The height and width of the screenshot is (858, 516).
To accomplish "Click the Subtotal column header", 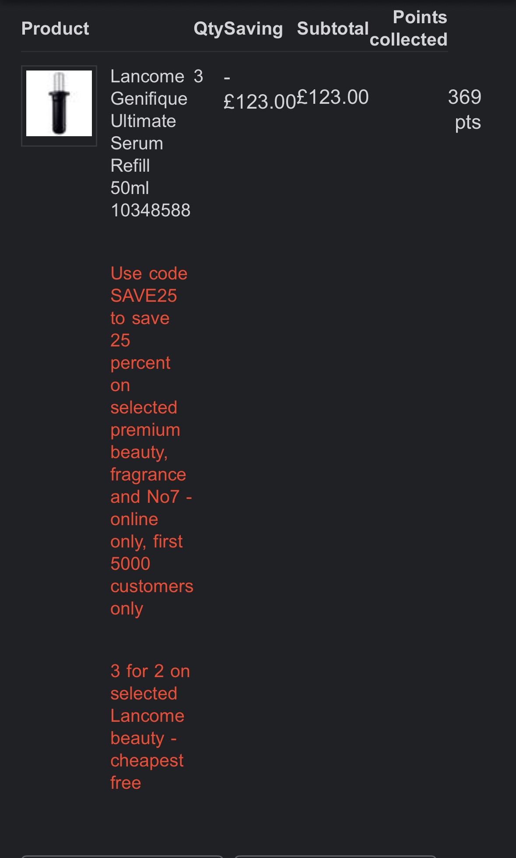I will [333, 28].
